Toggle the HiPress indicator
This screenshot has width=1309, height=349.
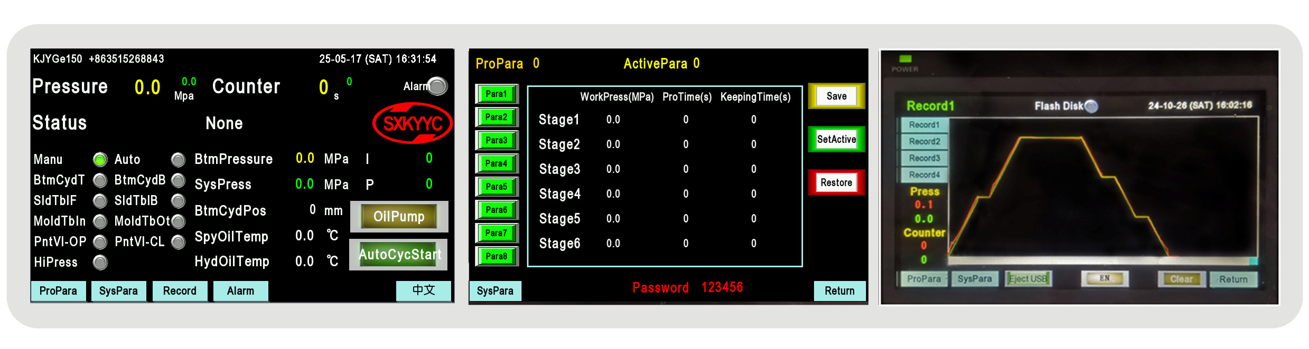pyautogui.click(x=100, y=262)
